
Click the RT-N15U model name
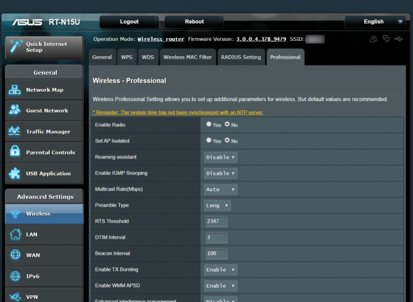(x=64, y=22)
